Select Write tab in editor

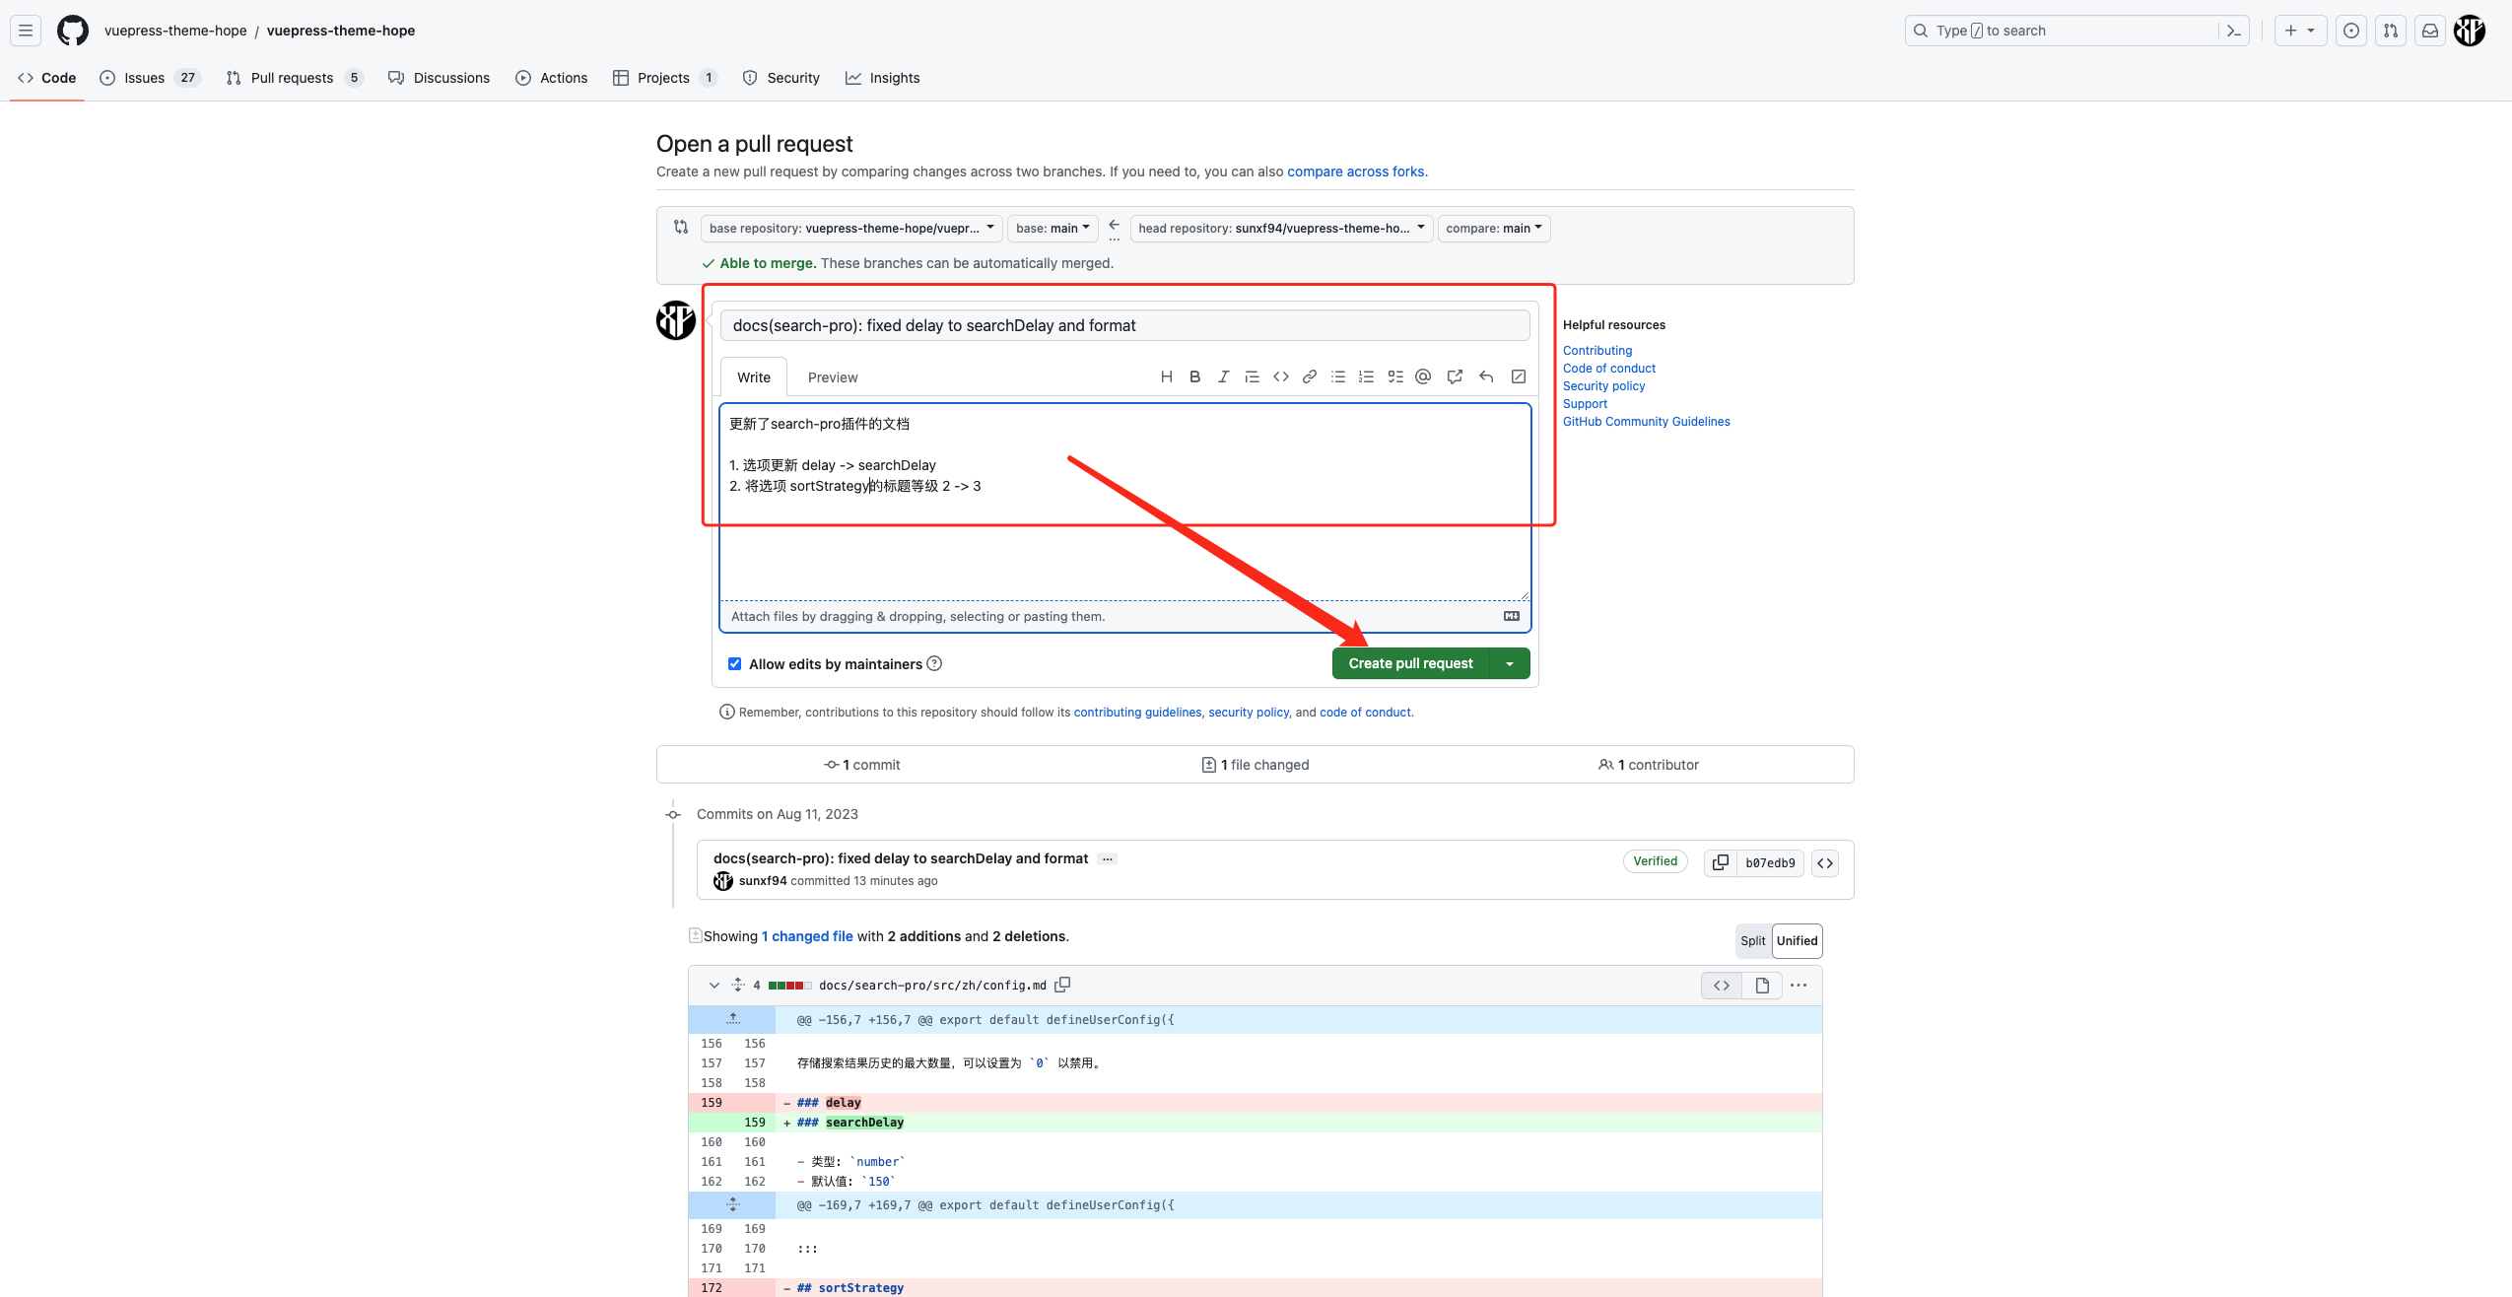[x=753, y=377]
